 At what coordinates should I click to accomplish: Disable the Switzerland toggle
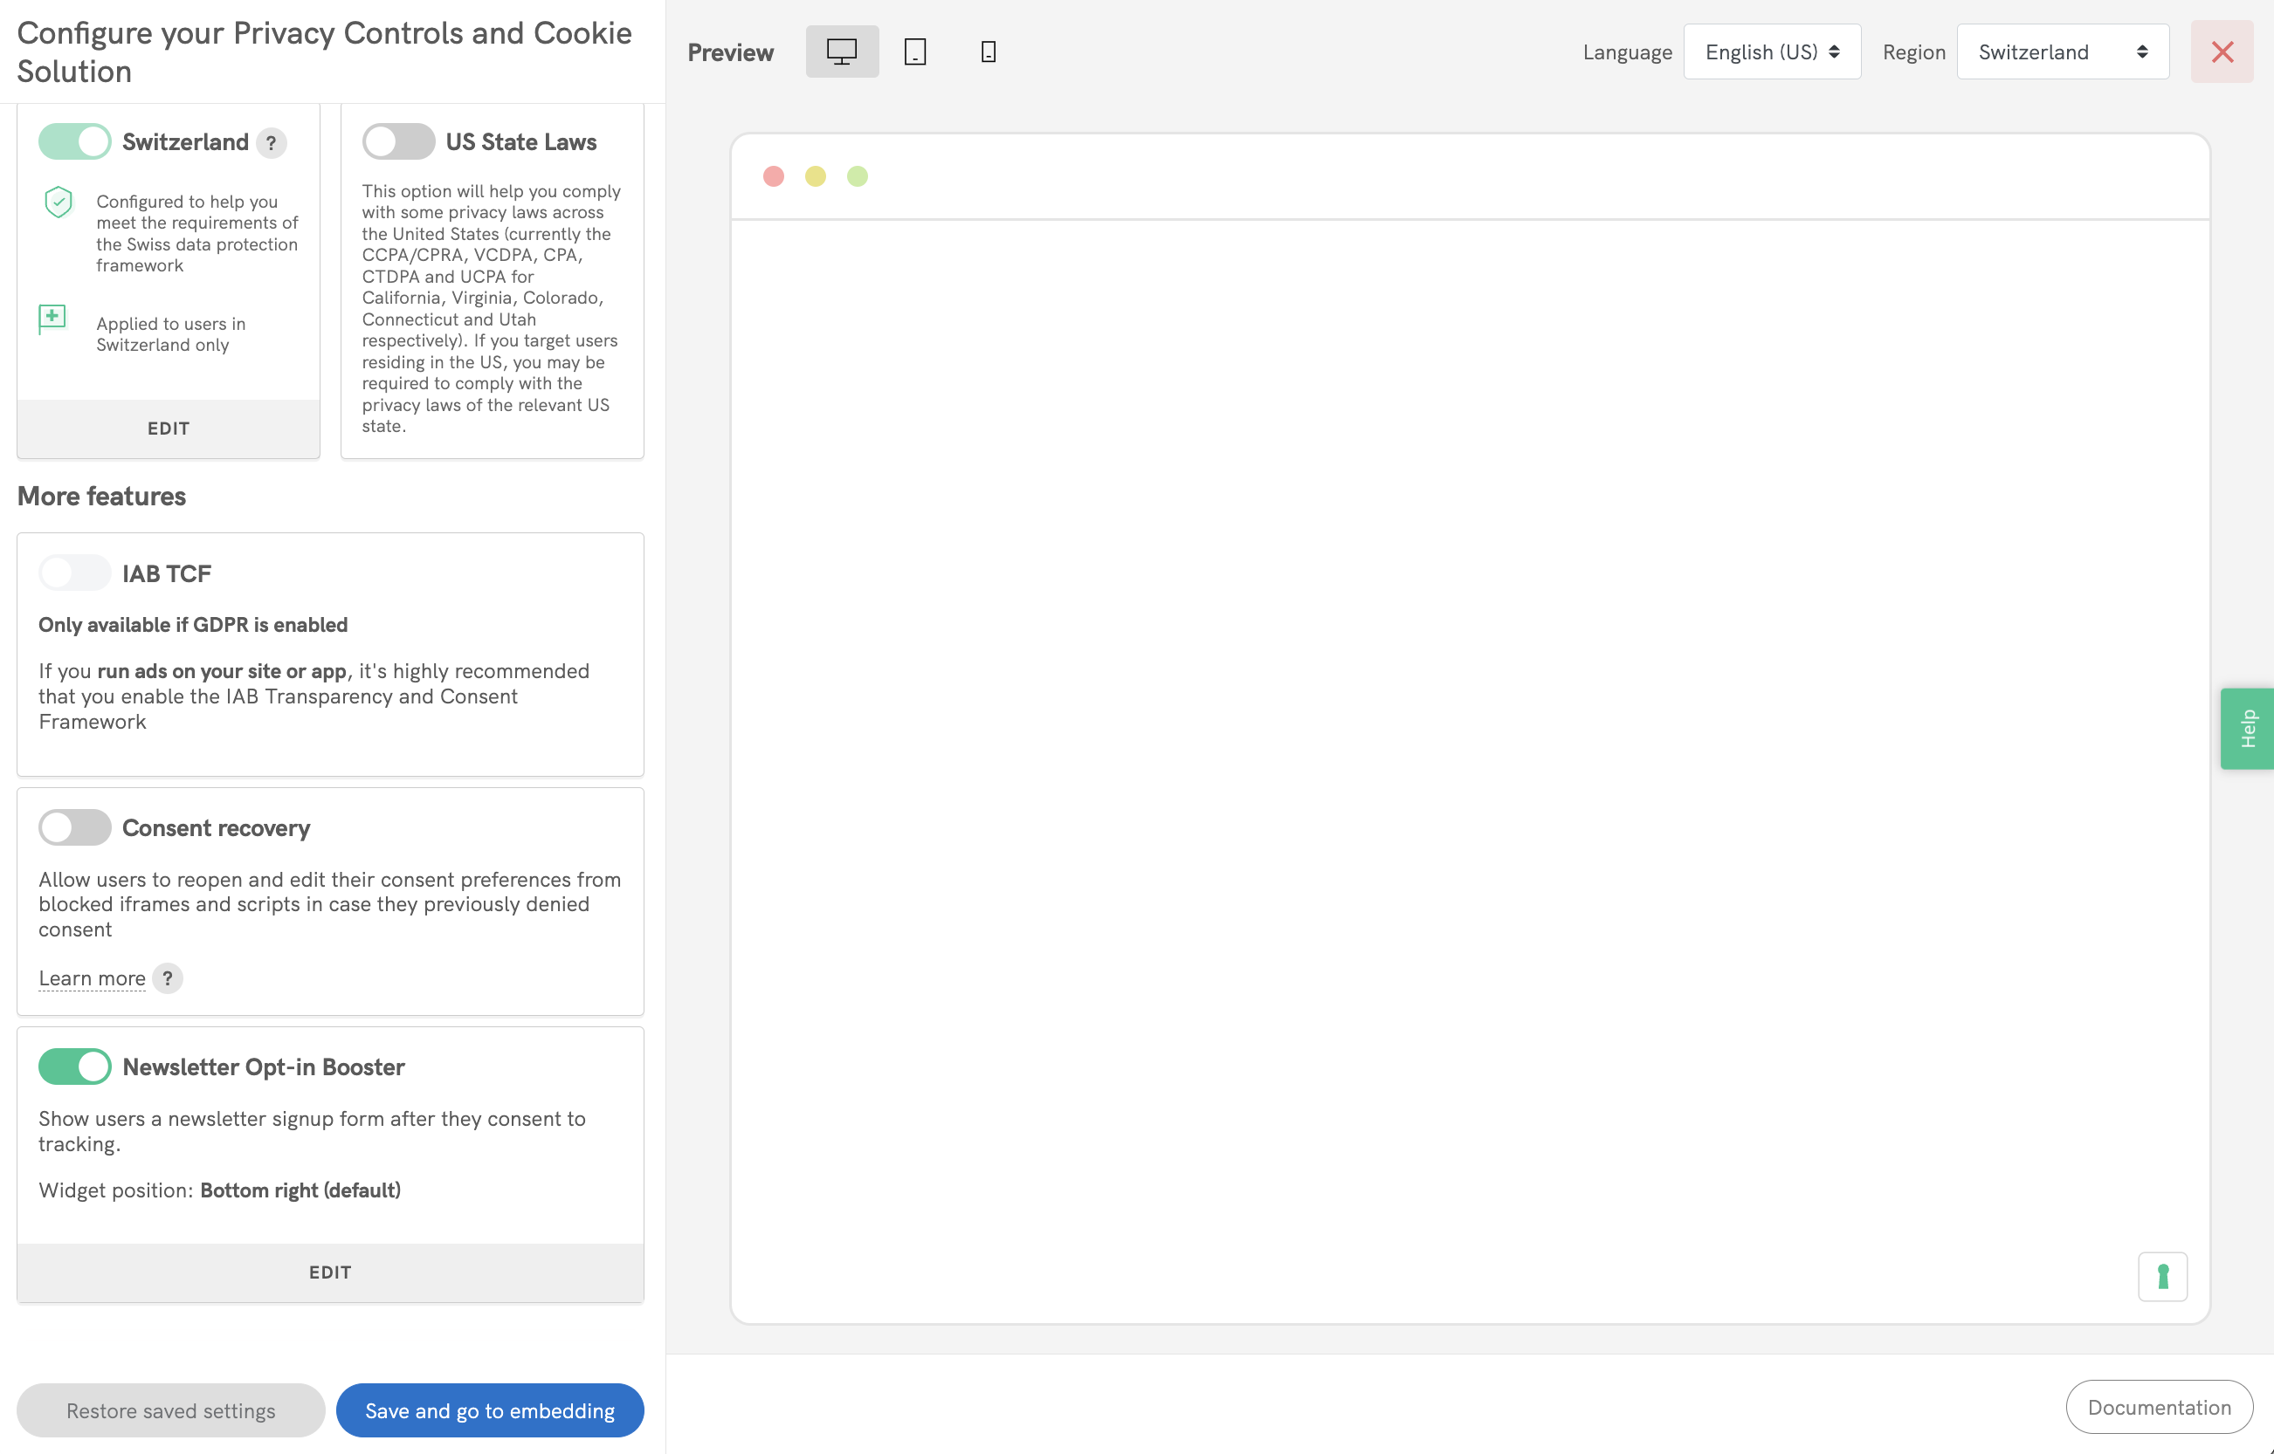74,141
